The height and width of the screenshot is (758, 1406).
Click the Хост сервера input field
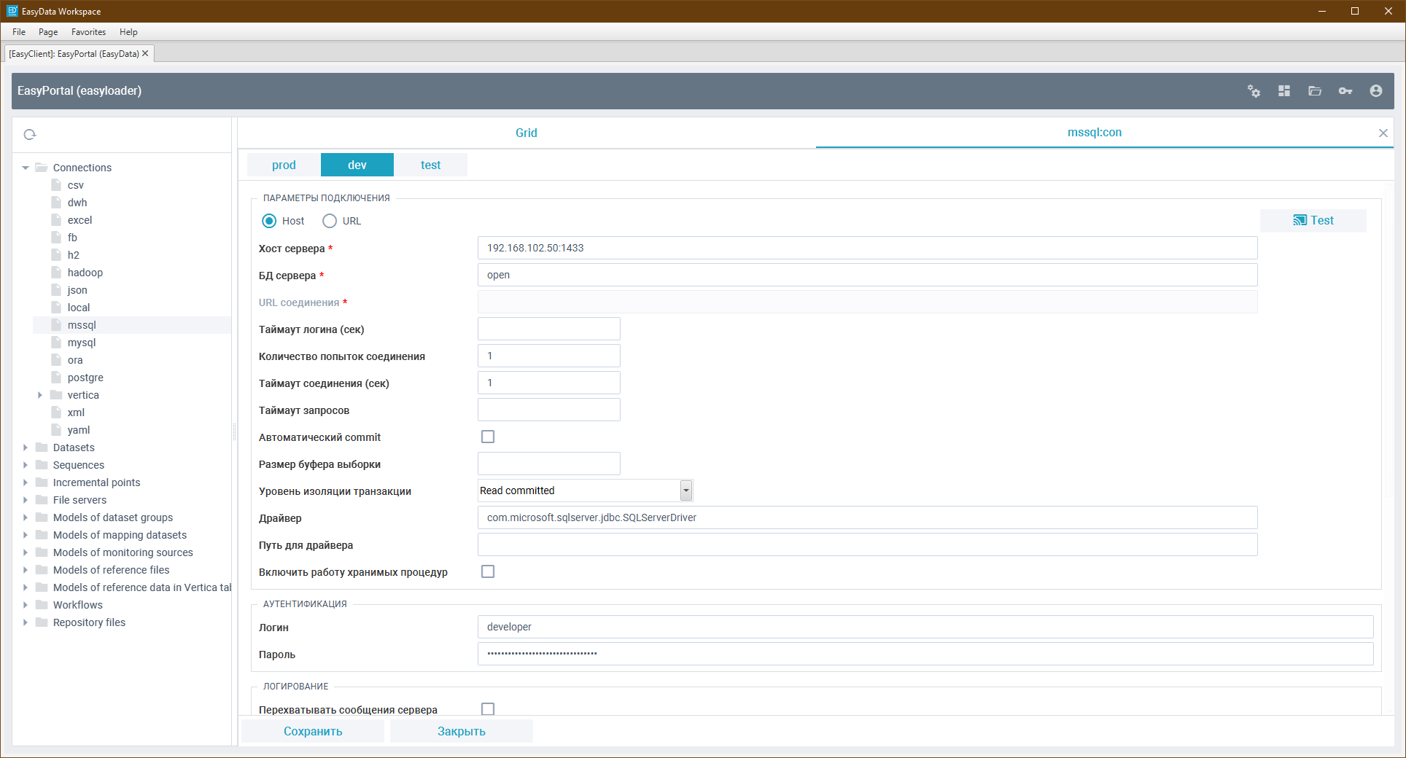(x=868, y=248)
